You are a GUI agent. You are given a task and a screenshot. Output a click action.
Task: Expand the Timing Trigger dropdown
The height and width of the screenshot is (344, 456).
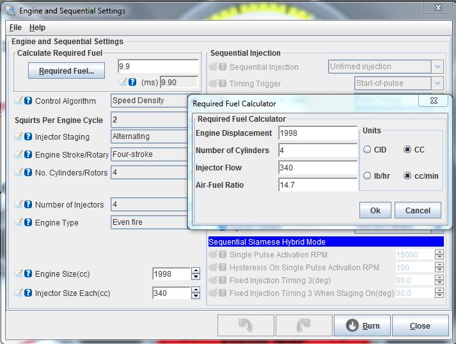pyautogui.click(x=437, y=84)
